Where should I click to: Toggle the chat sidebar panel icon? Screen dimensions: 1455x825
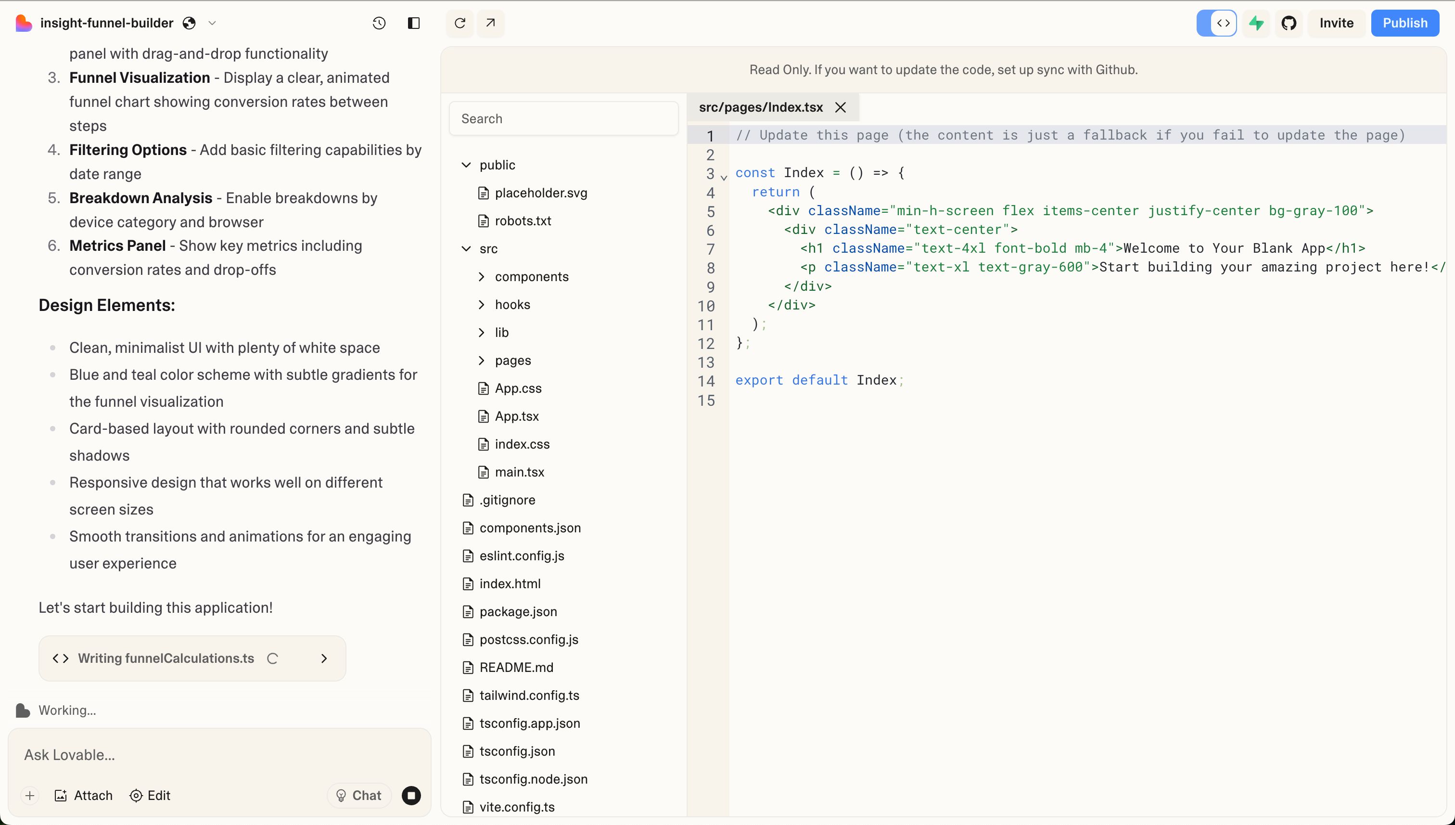(413, 23)
